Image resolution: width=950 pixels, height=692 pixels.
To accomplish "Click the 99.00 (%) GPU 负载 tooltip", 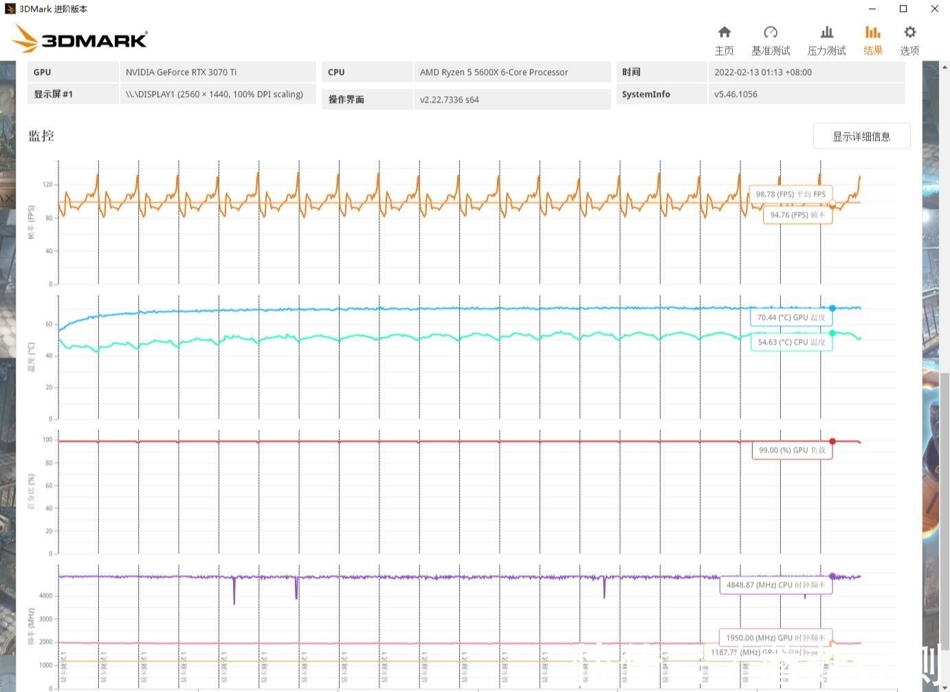I will [x=792, y=450].
